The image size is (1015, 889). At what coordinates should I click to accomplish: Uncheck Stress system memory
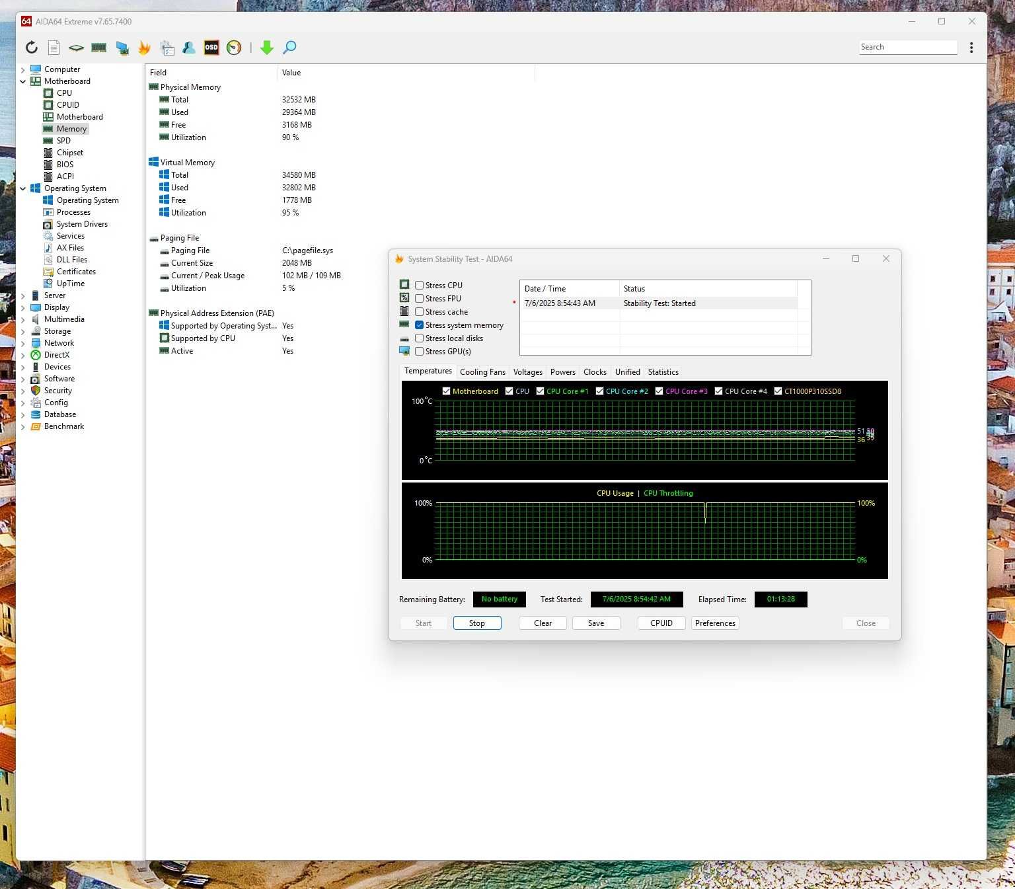[x=419, y=325]
